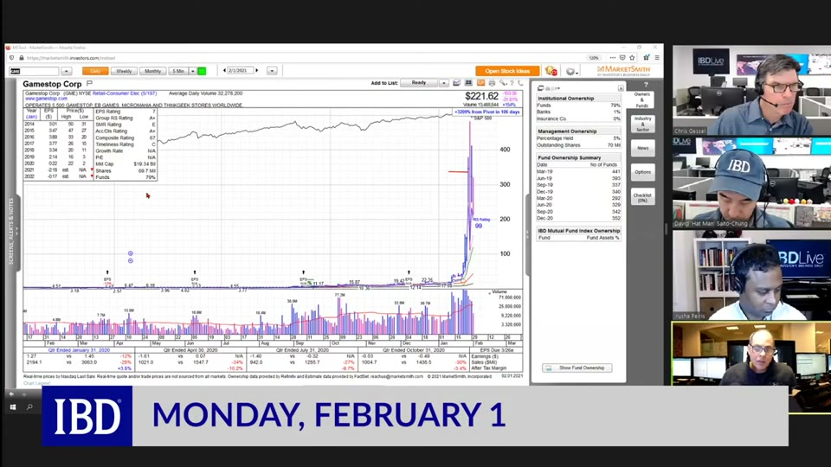The height and width of the screenshot is (467, 831).
Task: Open the alerts bell icon
Action: [551, 71]
